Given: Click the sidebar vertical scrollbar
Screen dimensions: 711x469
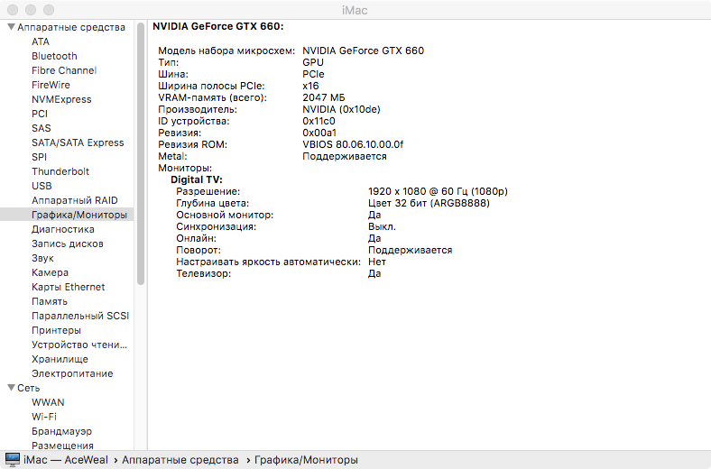Looking at the screenshot, I should (141, 154).
